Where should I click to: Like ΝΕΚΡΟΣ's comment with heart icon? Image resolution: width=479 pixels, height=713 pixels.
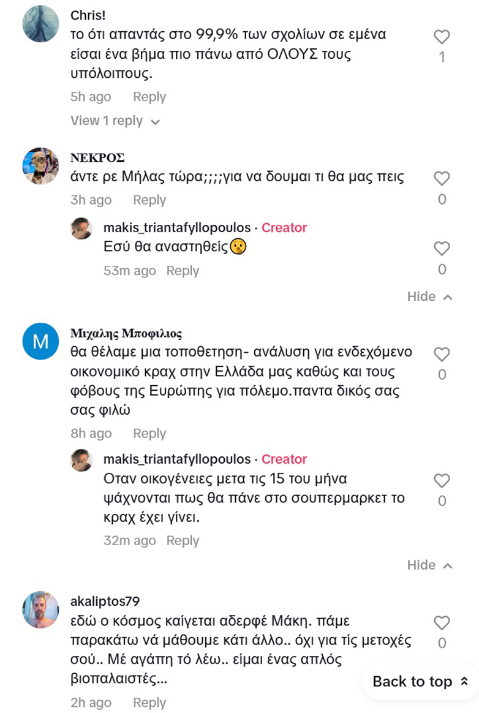tap(442, 179)
